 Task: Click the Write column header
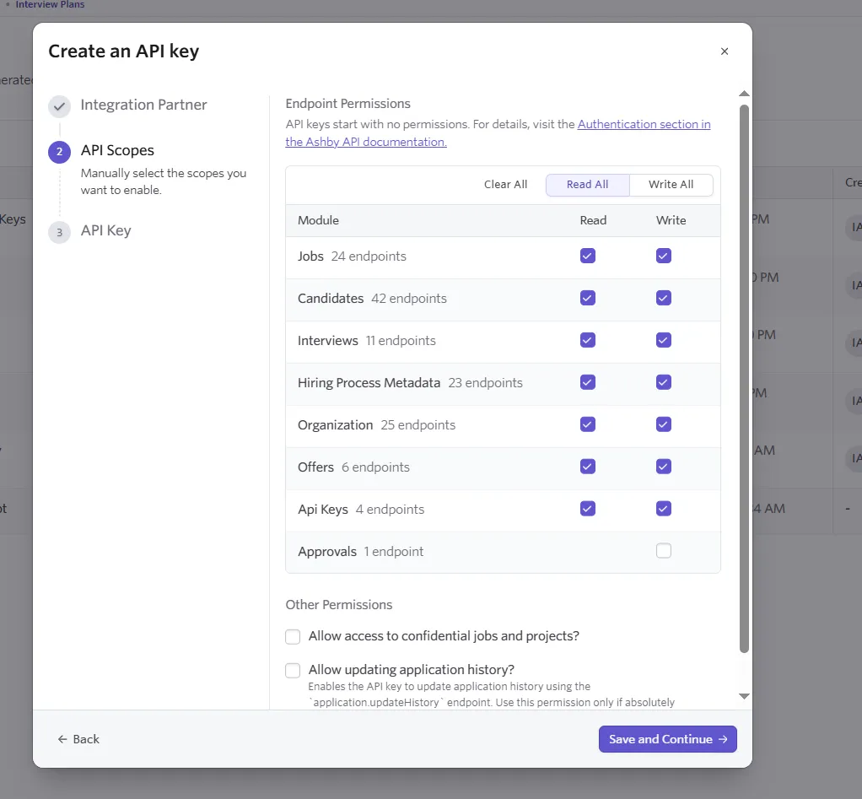[671, 220]
